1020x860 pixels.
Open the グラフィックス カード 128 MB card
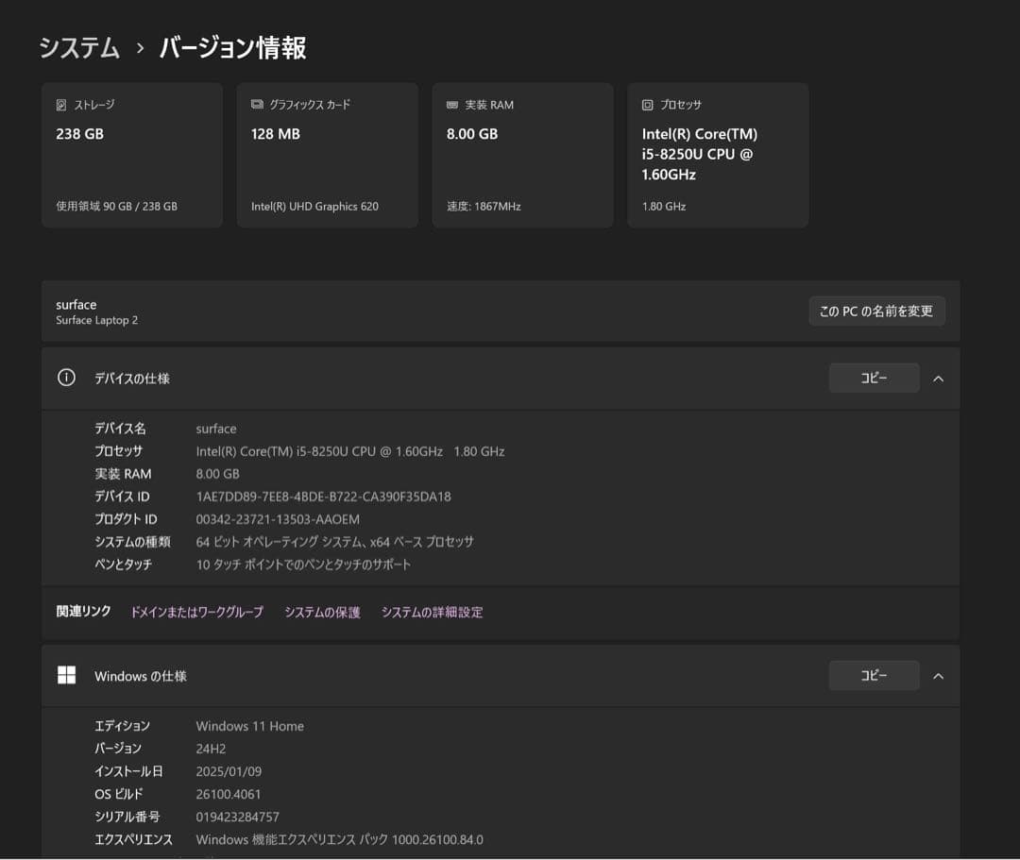point(327,155)
